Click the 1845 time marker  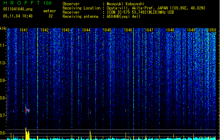(x=107, y=30)
